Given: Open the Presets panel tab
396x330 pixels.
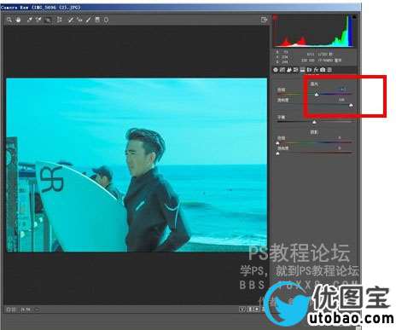Looking at the screenshot, I should point(329,70).
